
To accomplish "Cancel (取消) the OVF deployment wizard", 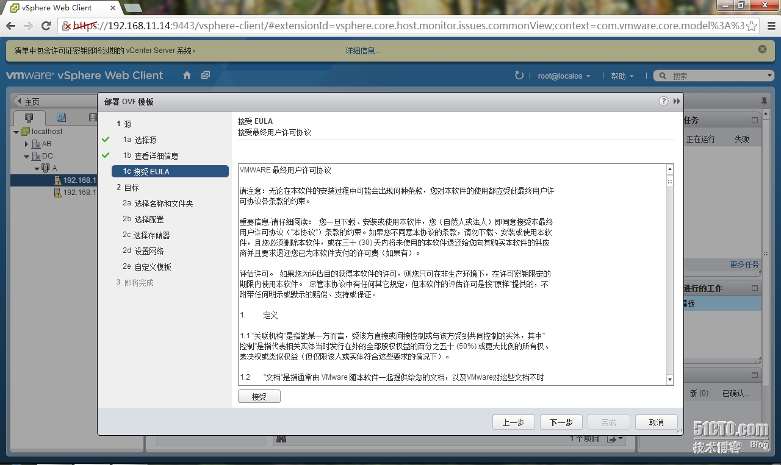I will pos(656,422).
